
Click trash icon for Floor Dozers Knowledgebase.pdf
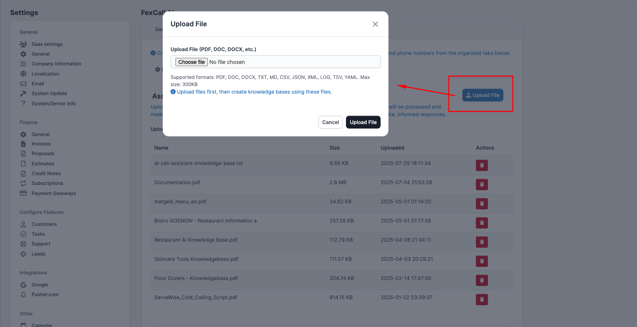(482, 280)
